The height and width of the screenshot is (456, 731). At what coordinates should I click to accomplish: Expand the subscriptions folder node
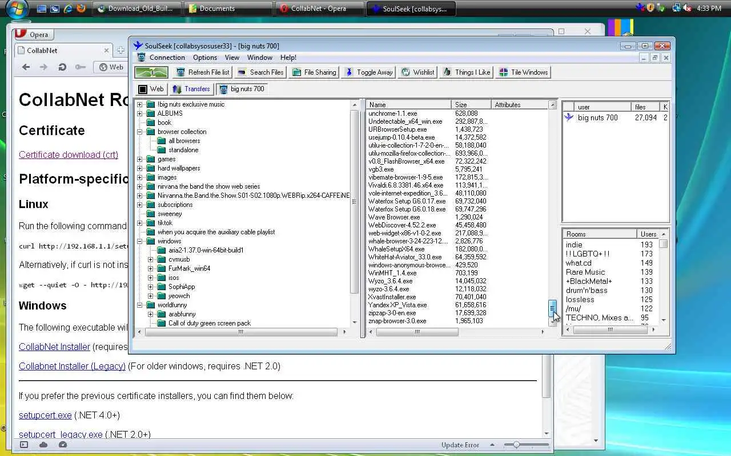140,205
